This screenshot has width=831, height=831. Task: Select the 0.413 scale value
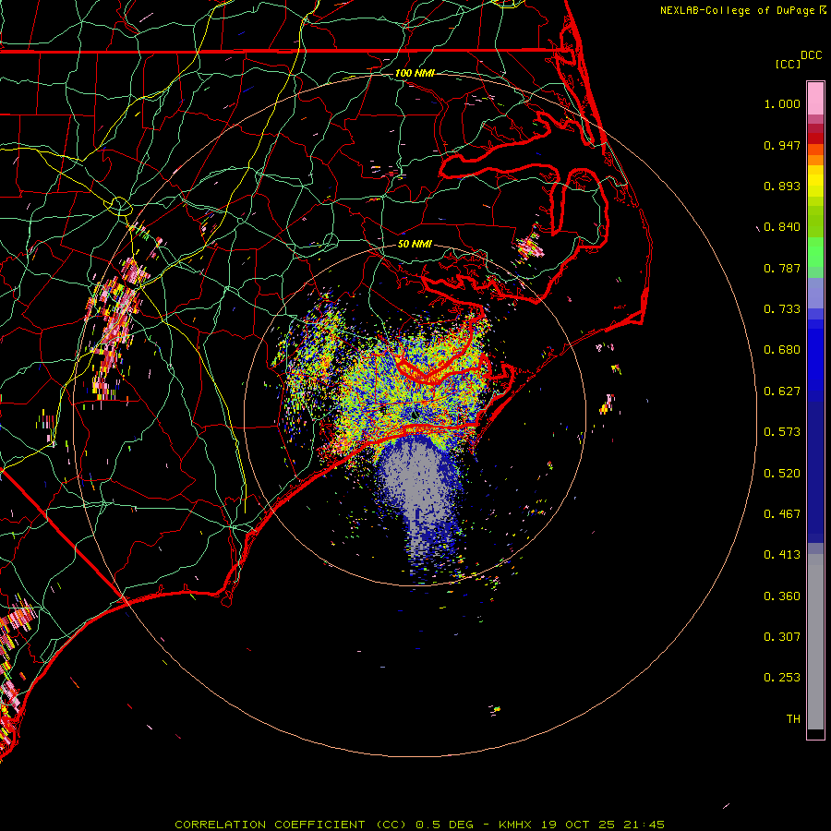point(782,555)
